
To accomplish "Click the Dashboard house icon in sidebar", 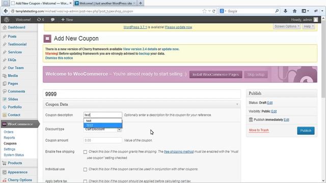I will coord(5,27).
